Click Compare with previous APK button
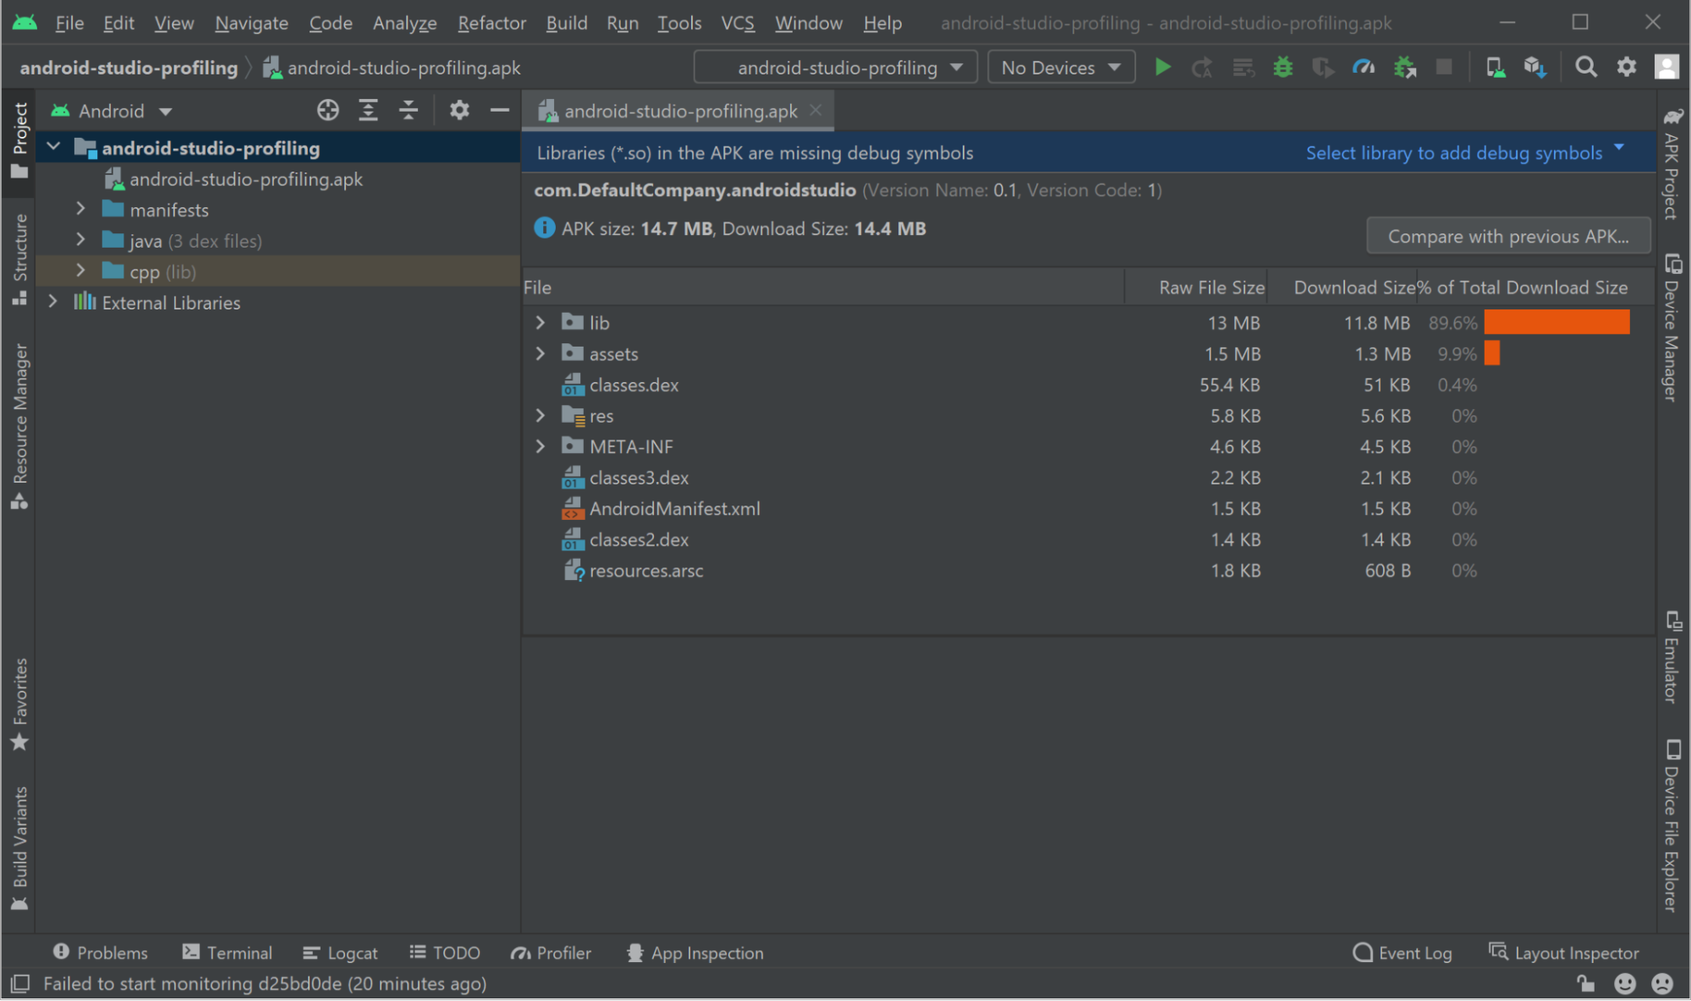The image size is (1691, 1001). [x=1507, y=236]
